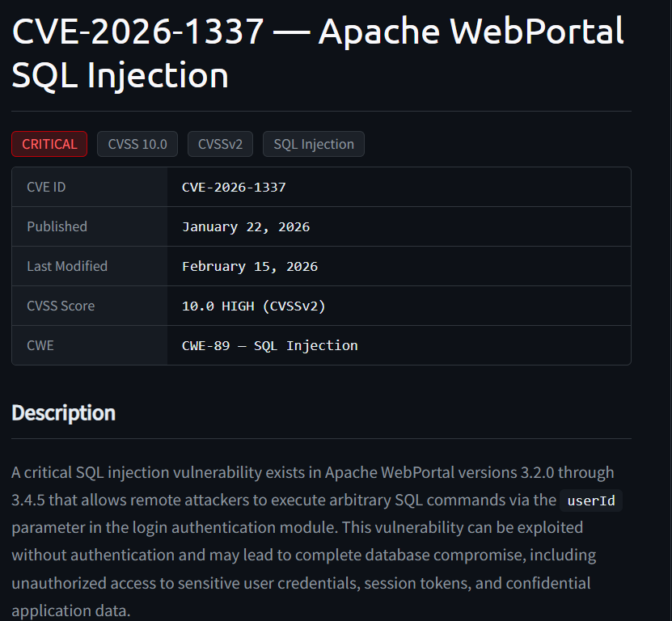Click the CVSS 10.0 badge
Image resolution: width=672 pixels, height=621 pixels.
click(137, 144)
